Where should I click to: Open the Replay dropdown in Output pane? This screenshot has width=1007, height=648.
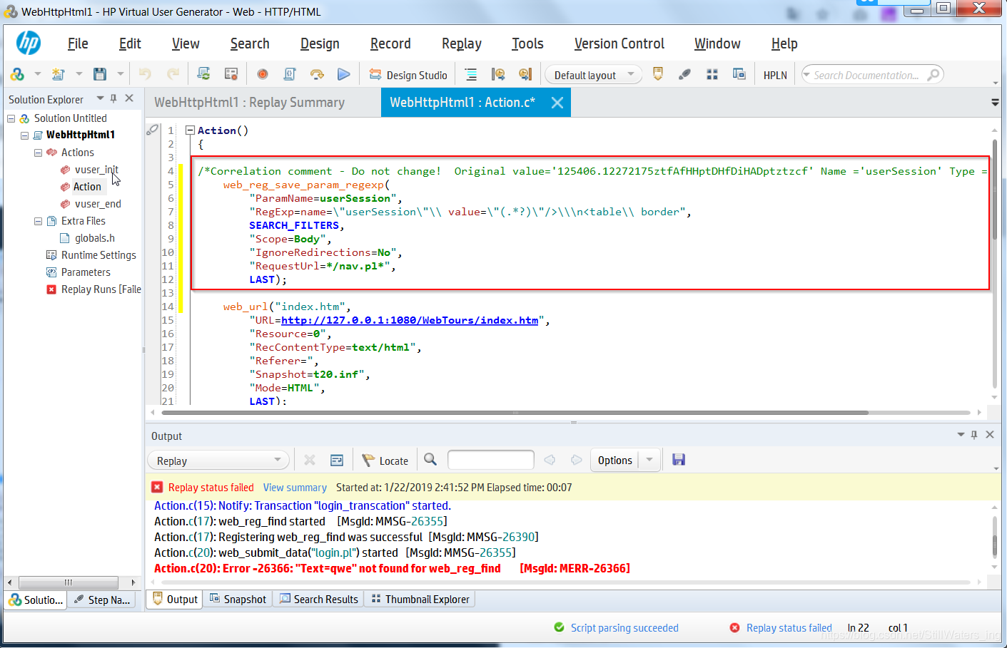[x=218, y=461]
